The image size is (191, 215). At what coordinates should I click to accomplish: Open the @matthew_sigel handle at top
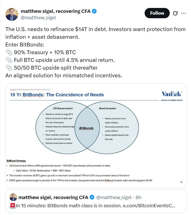click(x=38, y=18)
